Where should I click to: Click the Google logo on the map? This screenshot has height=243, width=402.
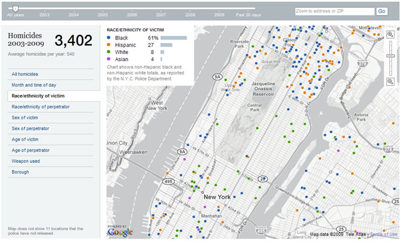coord(121,232)
